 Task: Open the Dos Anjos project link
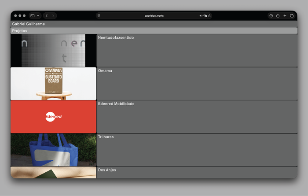(x=107, y=170)
